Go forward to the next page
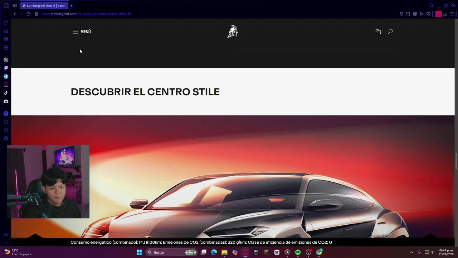The height and width of the screenshot is (258, 458). tap(21, 14)
